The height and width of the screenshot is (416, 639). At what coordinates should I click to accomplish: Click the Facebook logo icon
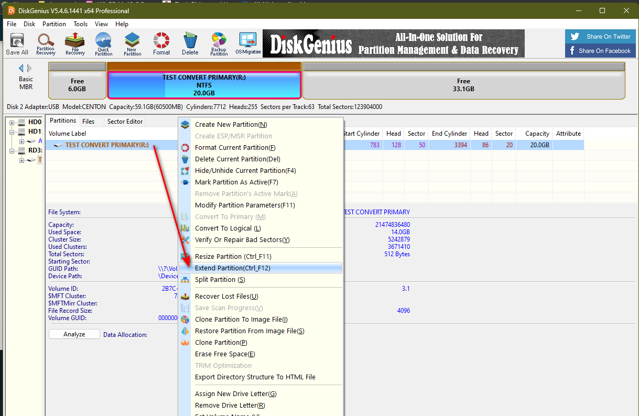point(573,51)
